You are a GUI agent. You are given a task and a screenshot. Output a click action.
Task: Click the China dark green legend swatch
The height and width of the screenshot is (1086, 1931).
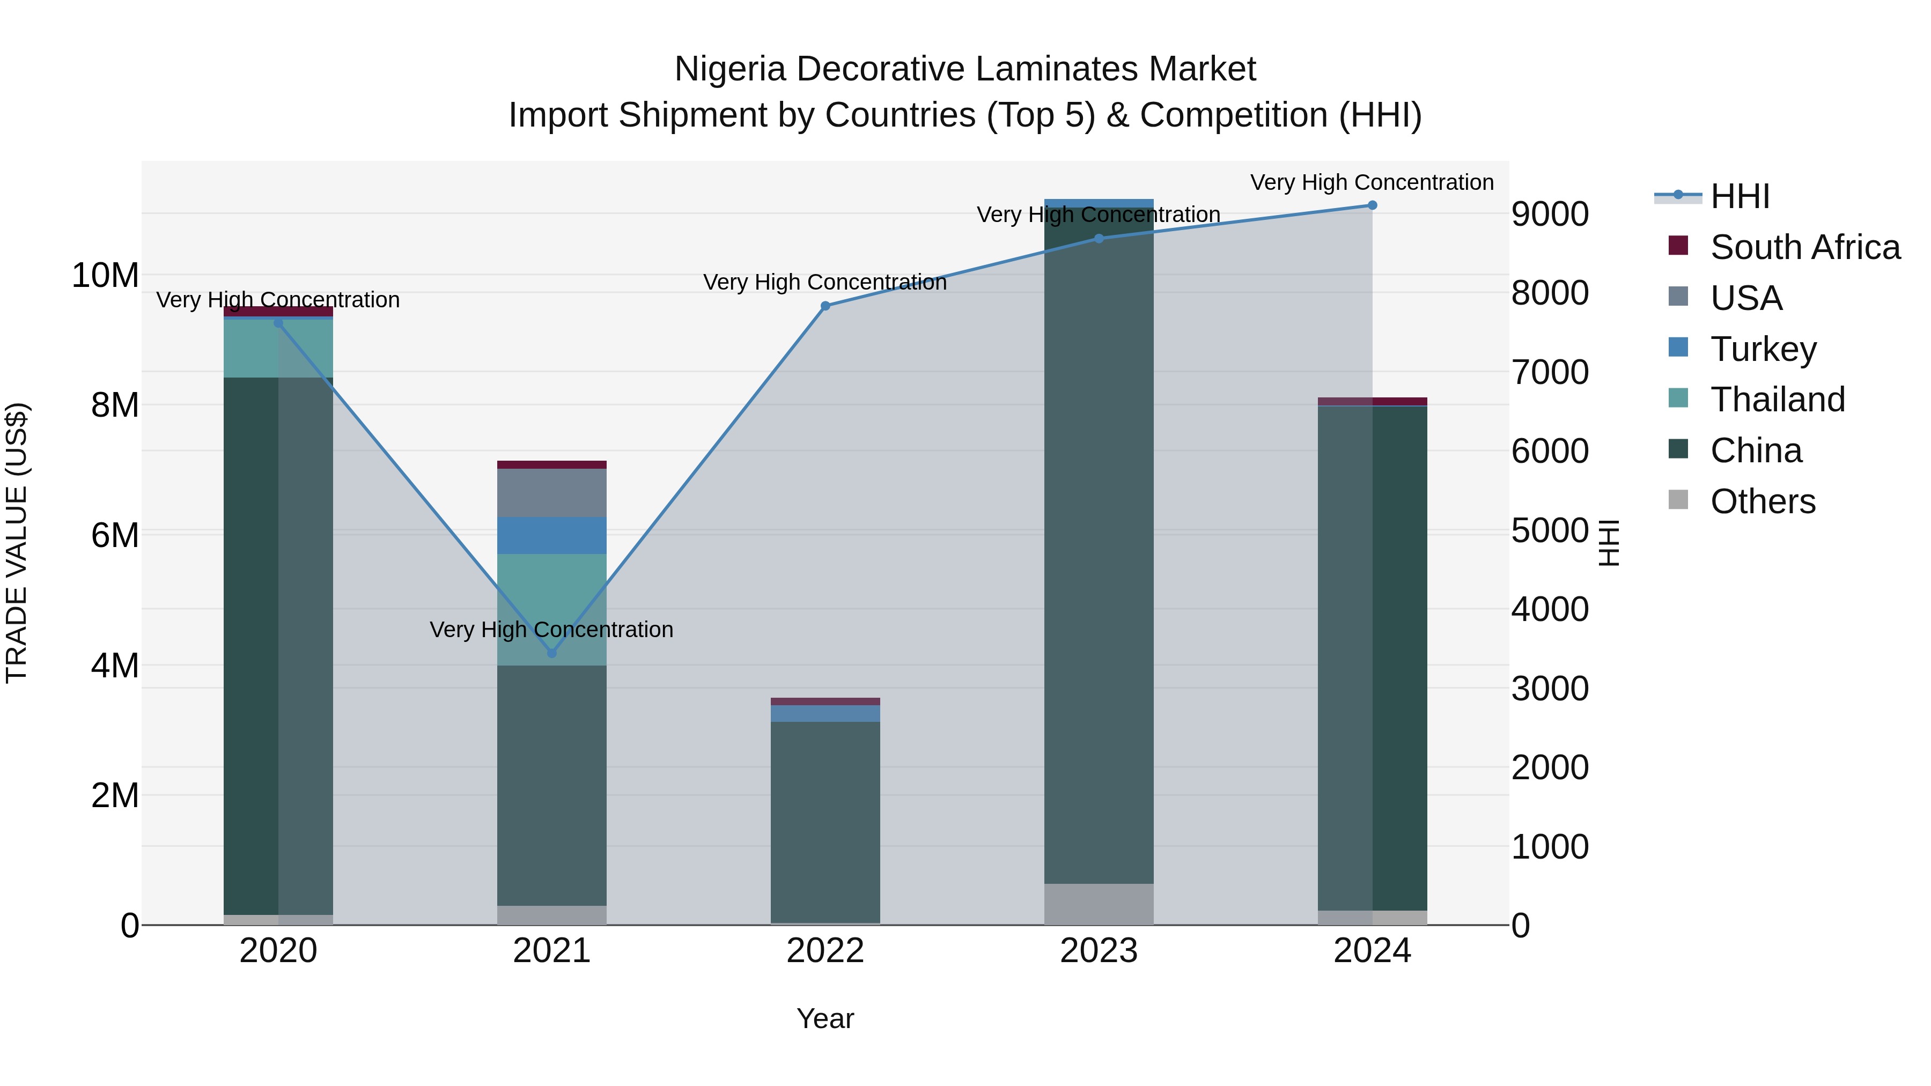(x=1678, y=449)
